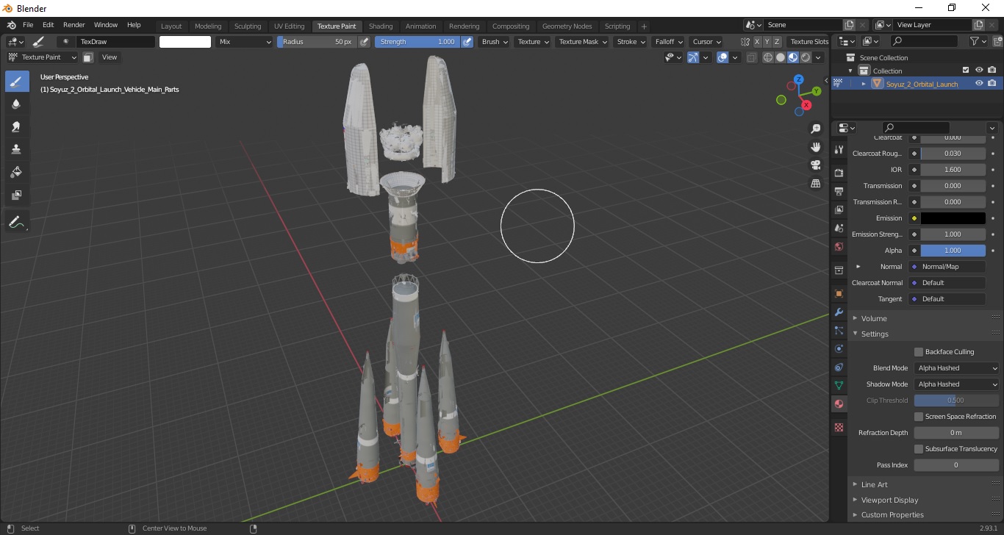Viewport: 1004px width, 535px height.
Task: Hide the Collection with its eye icon
Action: coord(979,71)
